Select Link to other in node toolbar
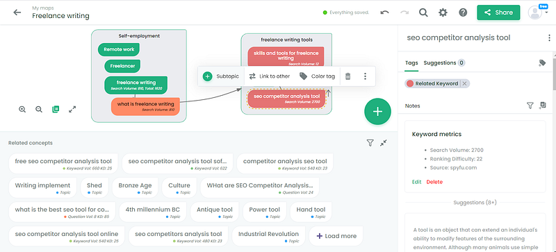This screenshot has width=556, height=252. [x=269, y=76]
